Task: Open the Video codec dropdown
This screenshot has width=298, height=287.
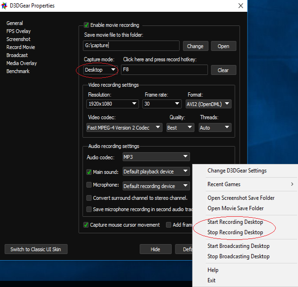Action: [x=124, y=127]
